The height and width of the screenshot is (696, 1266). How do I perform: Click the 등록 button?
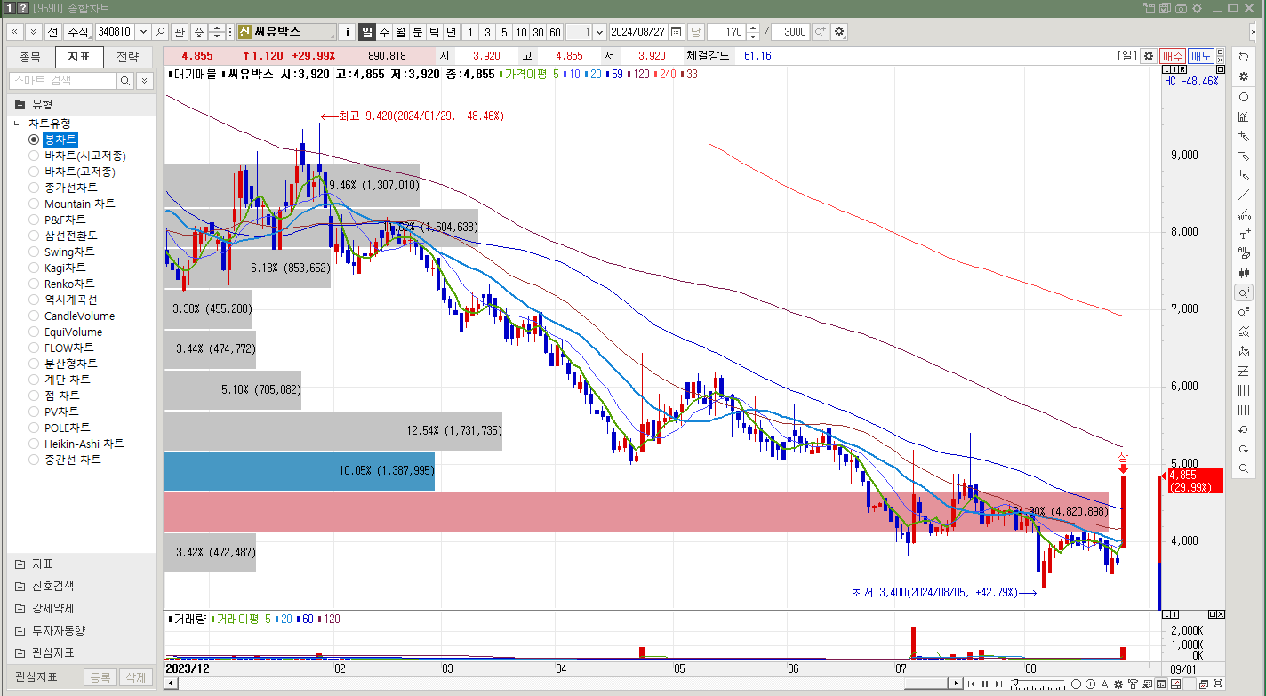(100, 677)
